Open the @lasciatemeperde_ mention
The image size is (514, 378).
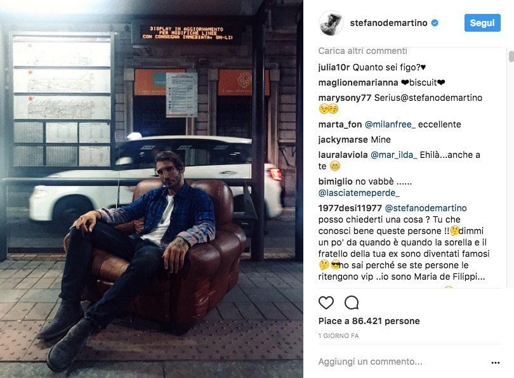(359, 193)
